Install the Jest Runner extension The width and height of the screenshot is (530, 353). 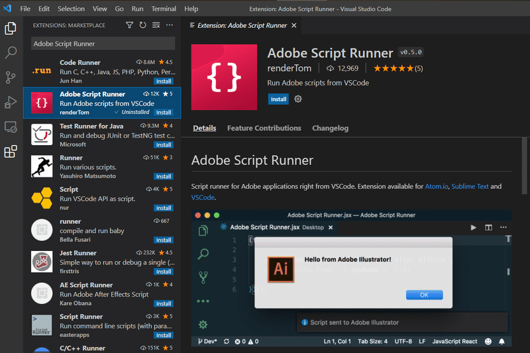(164, 272)
